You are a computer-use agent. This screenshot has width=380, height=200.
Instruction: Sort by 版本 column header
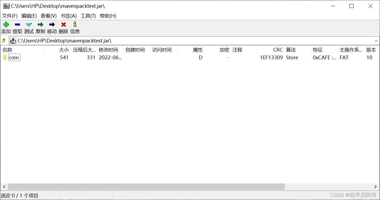point(372,50)
